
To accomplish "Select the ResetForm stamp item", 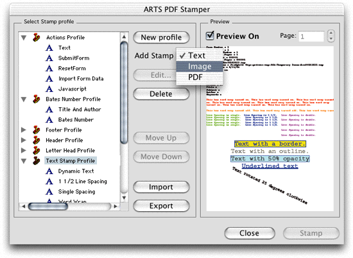I will click(72, 68).
